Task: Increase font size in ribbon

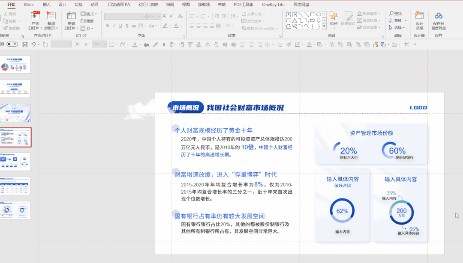Action: tap(165, 16)
